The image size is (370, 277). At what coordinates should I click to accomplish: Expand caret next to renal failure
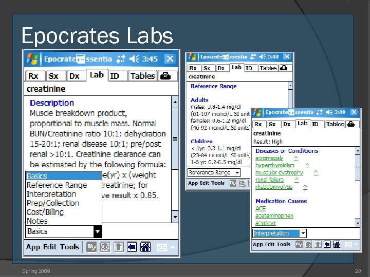point(297,180)
